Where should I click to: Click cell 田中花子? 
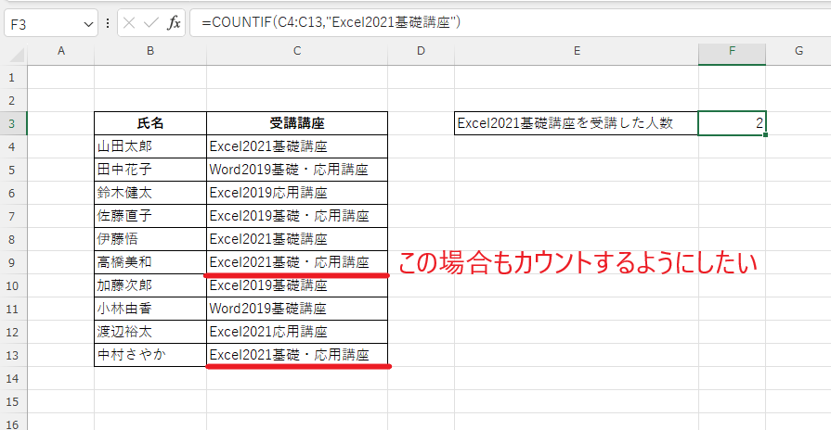(150, 170)
